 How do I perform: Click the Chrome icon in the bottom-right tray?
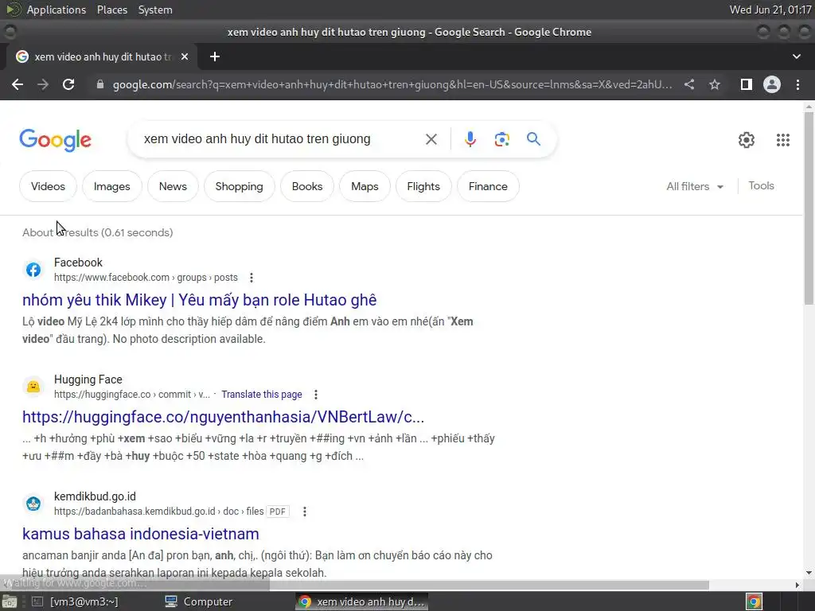[754, 601]
